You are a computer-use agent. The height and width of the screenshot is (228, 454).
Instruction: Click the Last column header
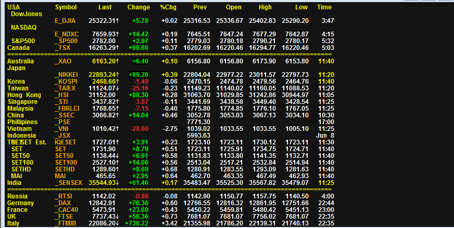pos(105,7)
